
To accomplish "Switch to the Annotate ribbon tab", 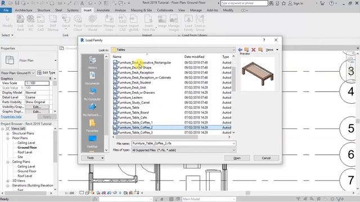I will coord(103,10).
